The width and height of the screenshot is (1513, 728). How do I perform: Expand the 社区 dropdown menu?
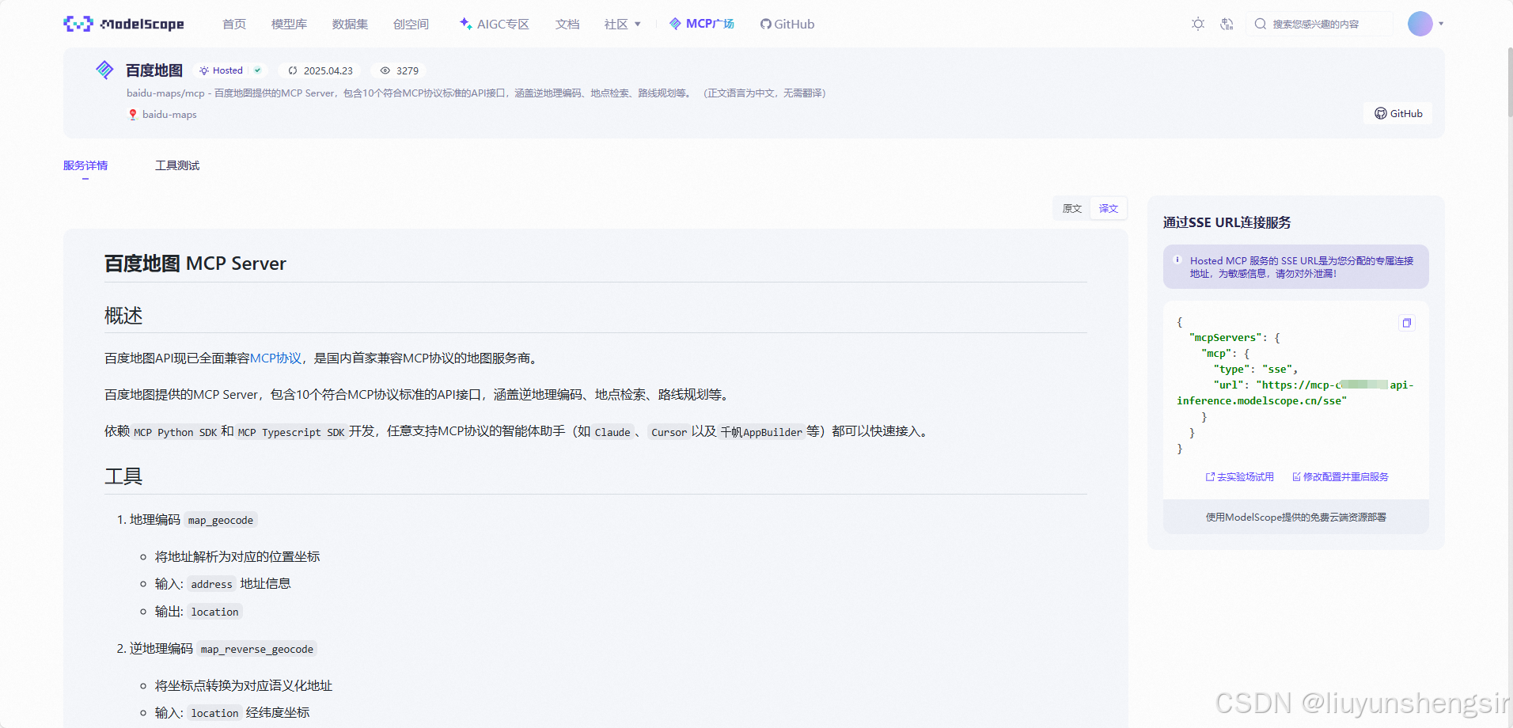click(x=623, y=25)
